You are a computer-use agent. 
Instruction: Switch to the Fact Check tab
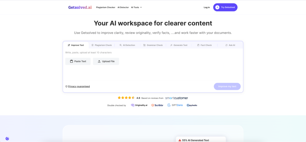204,45
